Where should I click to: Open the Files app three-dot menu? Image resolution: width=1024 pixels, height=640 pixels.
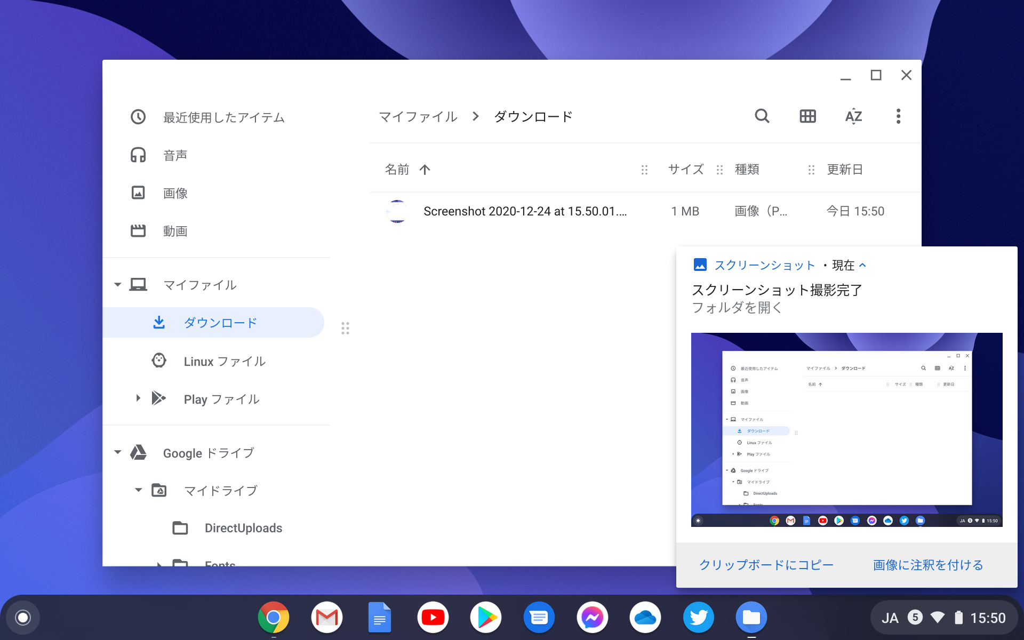[x=898, y=116]
